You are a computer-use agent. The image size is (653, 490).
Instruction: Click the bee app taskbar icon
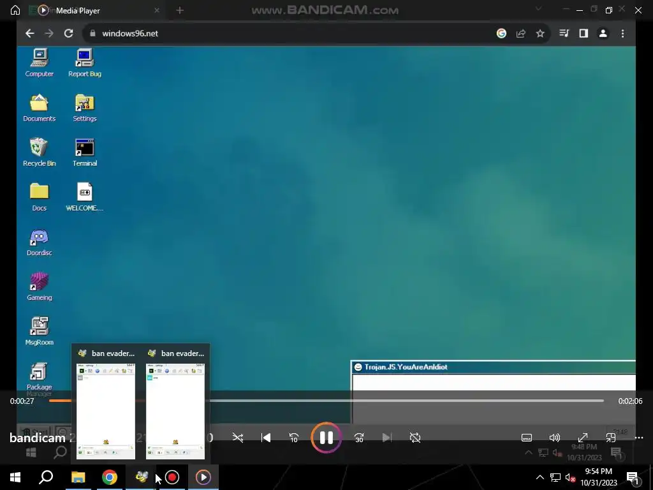tap(142, 477)
